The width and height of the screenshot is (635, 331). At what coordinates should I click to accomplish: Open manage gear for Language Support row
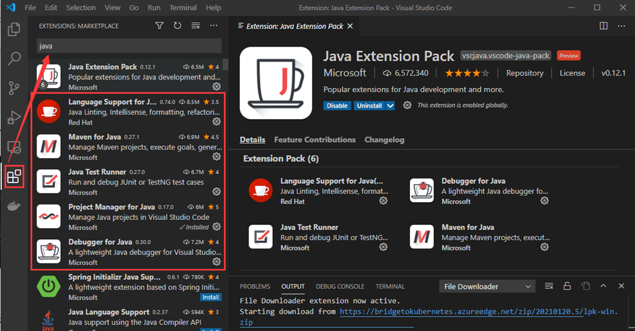click(216, 121)
